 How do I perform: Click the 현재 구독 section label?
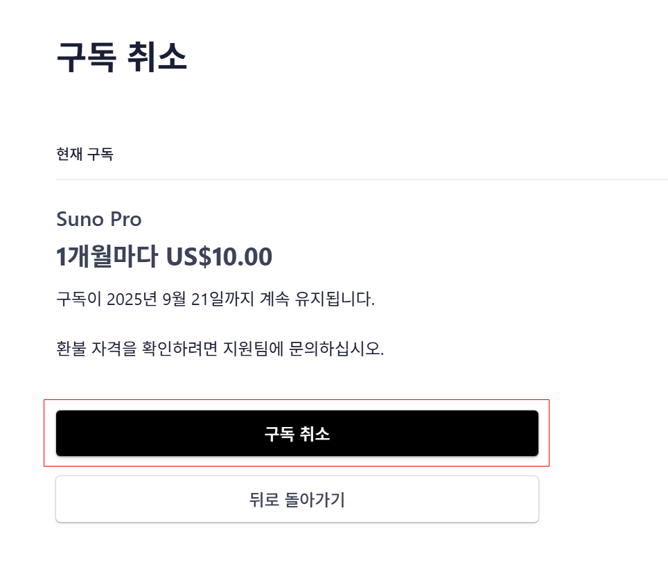85,154
